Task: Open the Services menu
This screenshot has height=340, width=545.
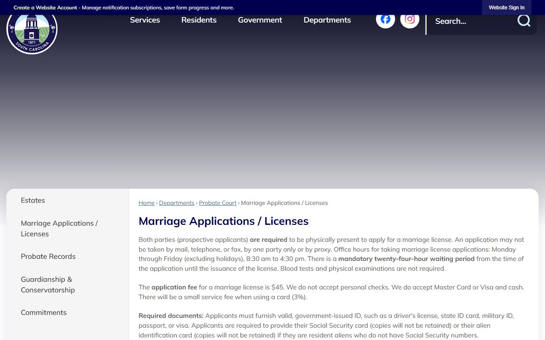Action: (145, 20)
